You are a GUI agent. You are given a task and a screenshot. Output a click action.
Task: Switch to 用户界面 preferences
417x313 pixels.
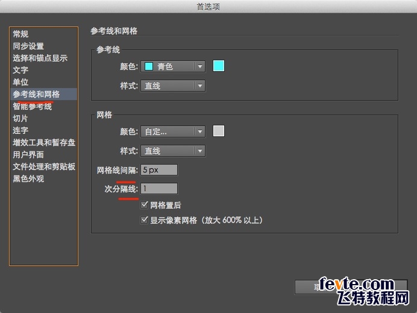(x=28, y=155)
